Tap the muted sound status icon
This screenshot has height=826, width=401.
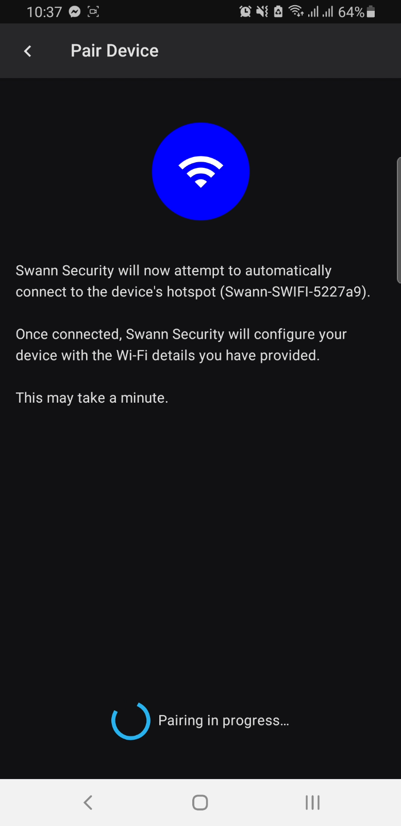262,11
